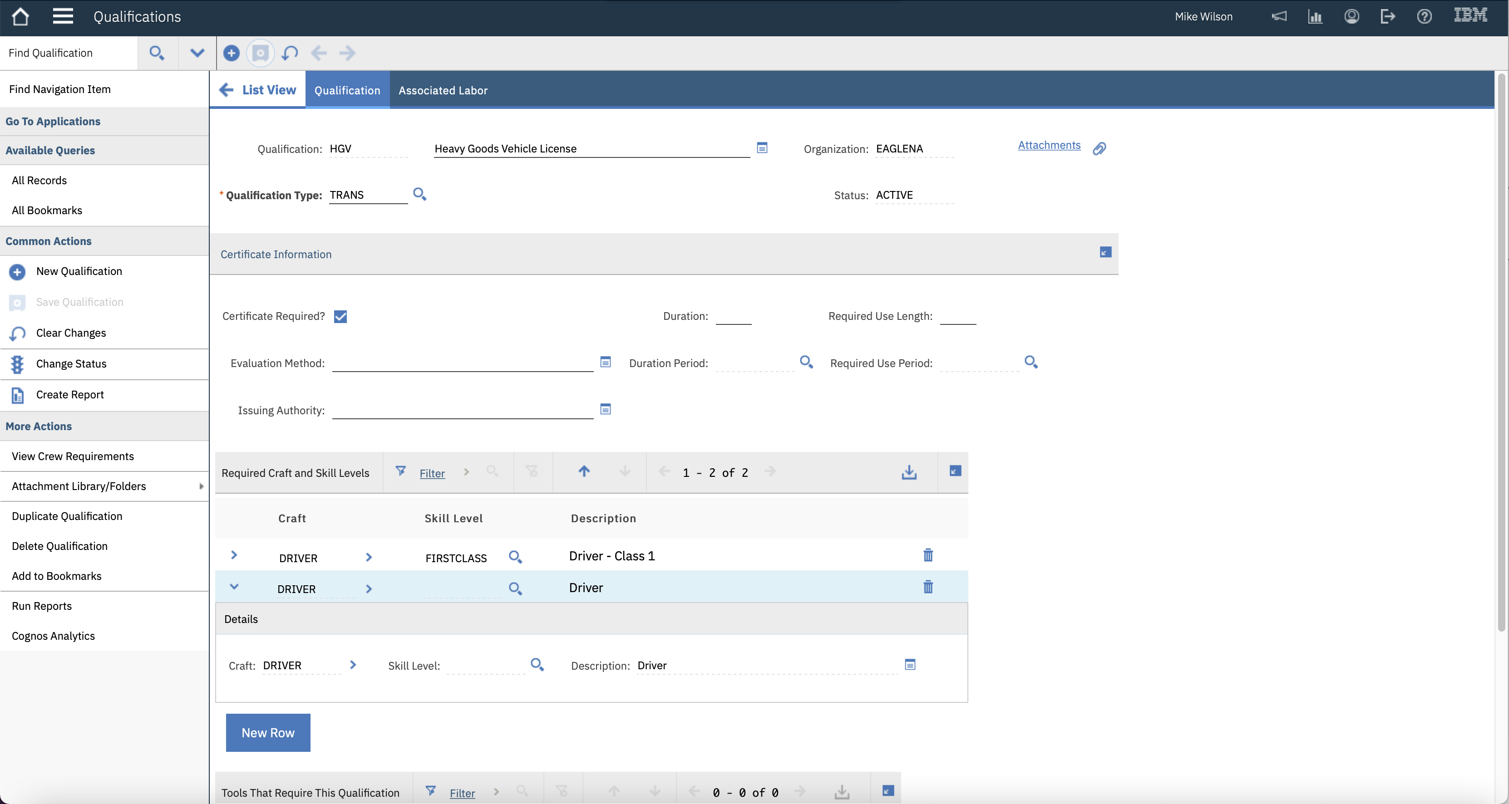Expand details of FIRSTCLASS driver row

click(234, 555)
